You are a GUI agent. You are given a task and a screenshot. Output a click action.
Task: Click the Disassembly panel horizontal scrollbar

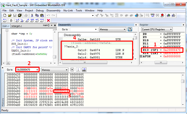[84, 63]
